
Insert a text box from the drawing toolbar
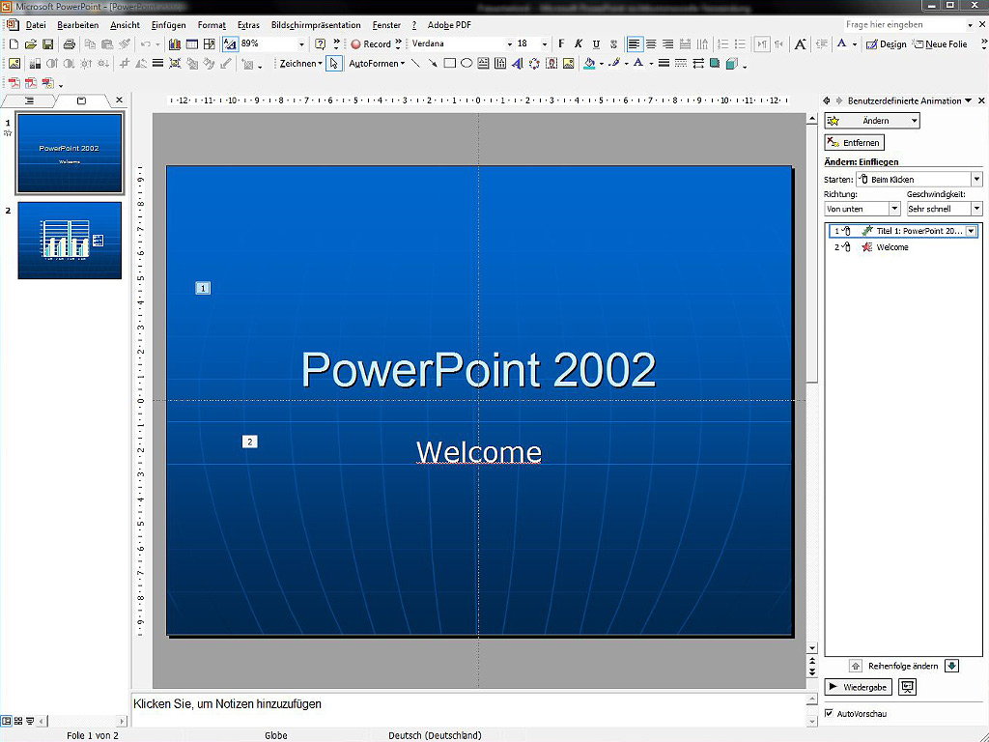click(x=483, y=63)
